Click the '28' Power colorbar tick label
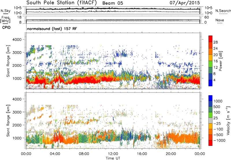The image size is (231, 160). click(x=215, y=42)
